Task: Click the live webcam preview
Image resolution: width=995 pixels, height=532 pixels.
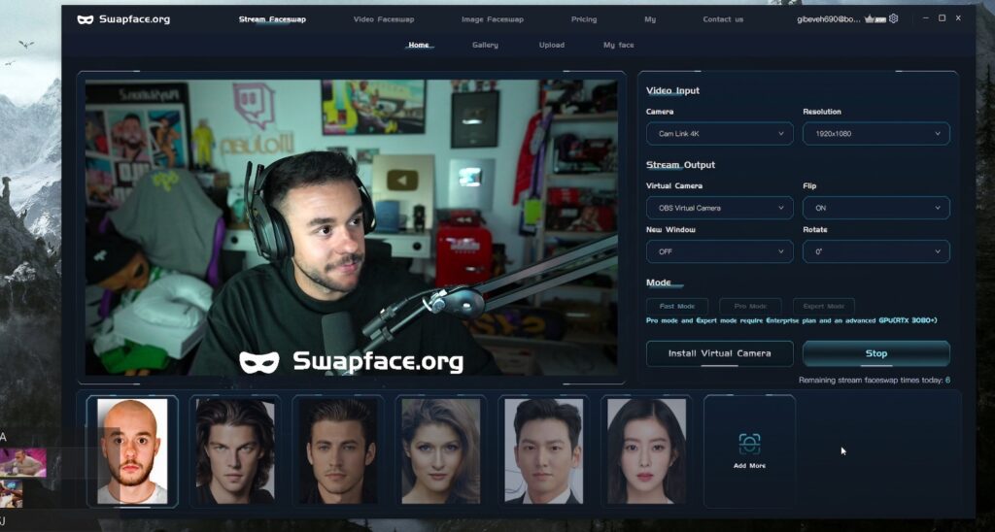Action: coord(352,227)
